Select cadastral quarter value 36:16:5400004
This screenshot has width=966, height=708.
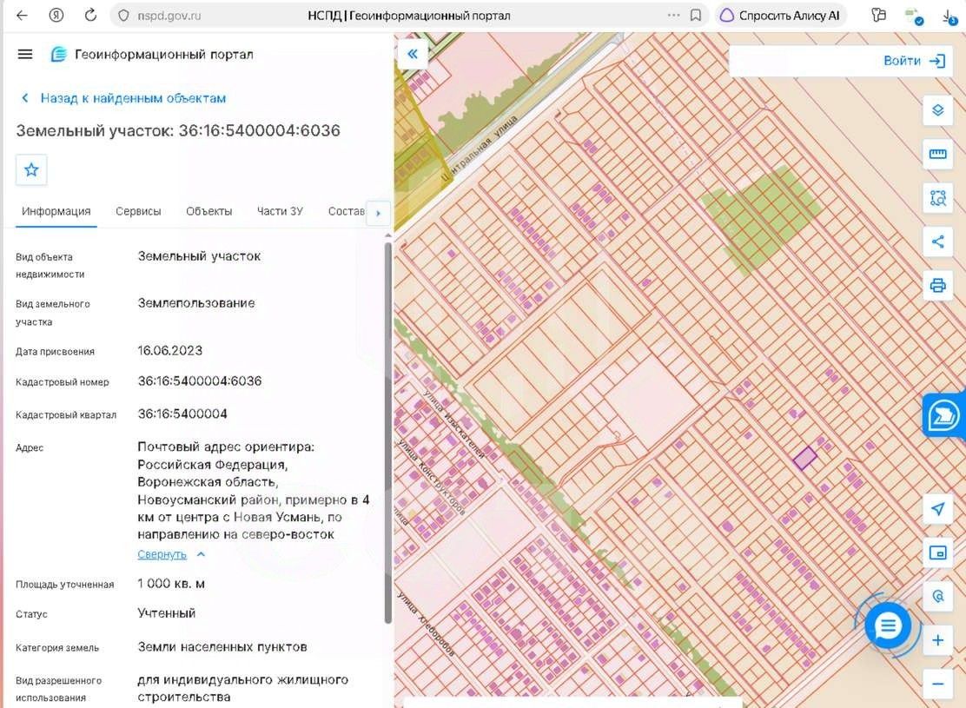tap(182, 414)
